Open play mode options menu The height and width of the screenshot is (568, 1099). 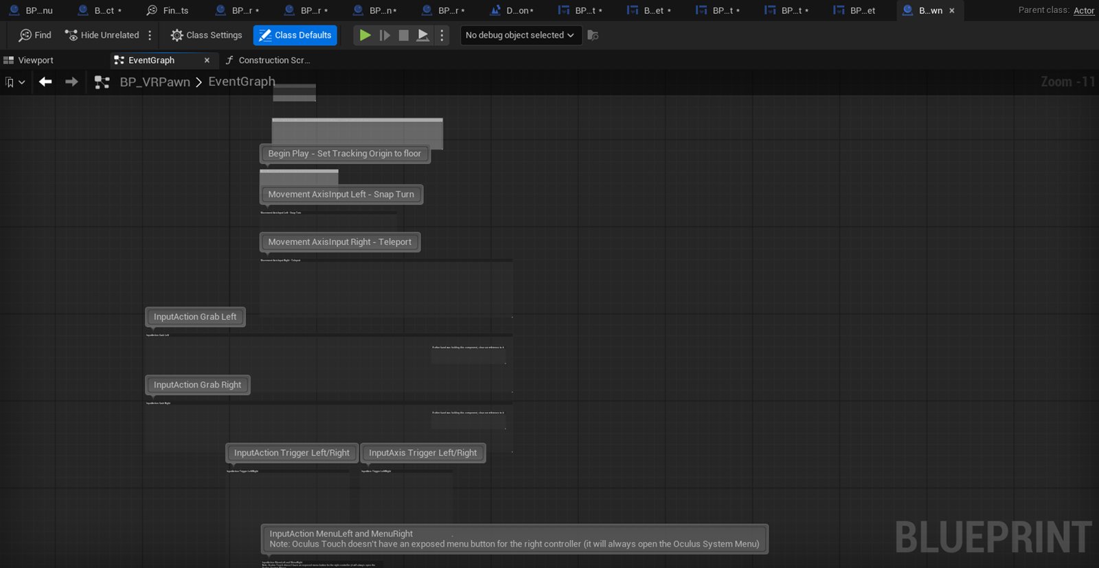coord(442,35)
